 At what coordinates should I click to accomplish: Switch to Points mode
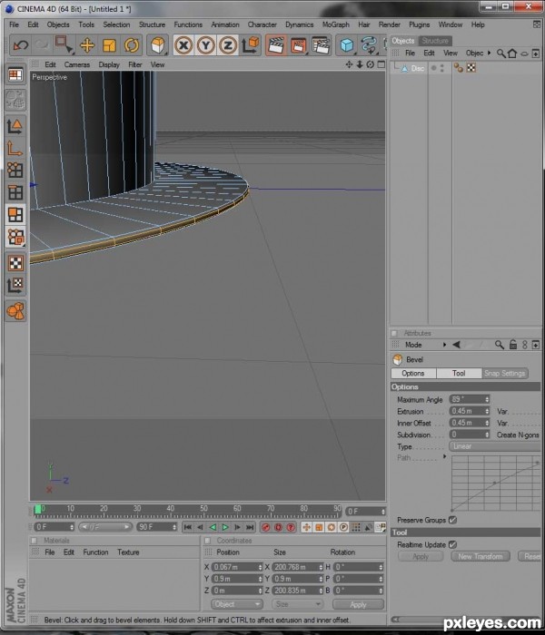[x=15, y=171]
